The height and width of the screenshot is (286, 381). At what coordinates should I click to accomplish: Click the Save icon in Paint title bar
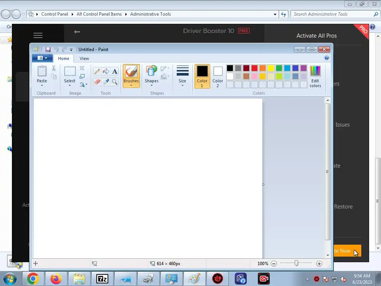48,50
